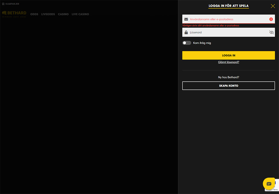
Task: Open the CASINO menu item
Action: click(63, 14)
